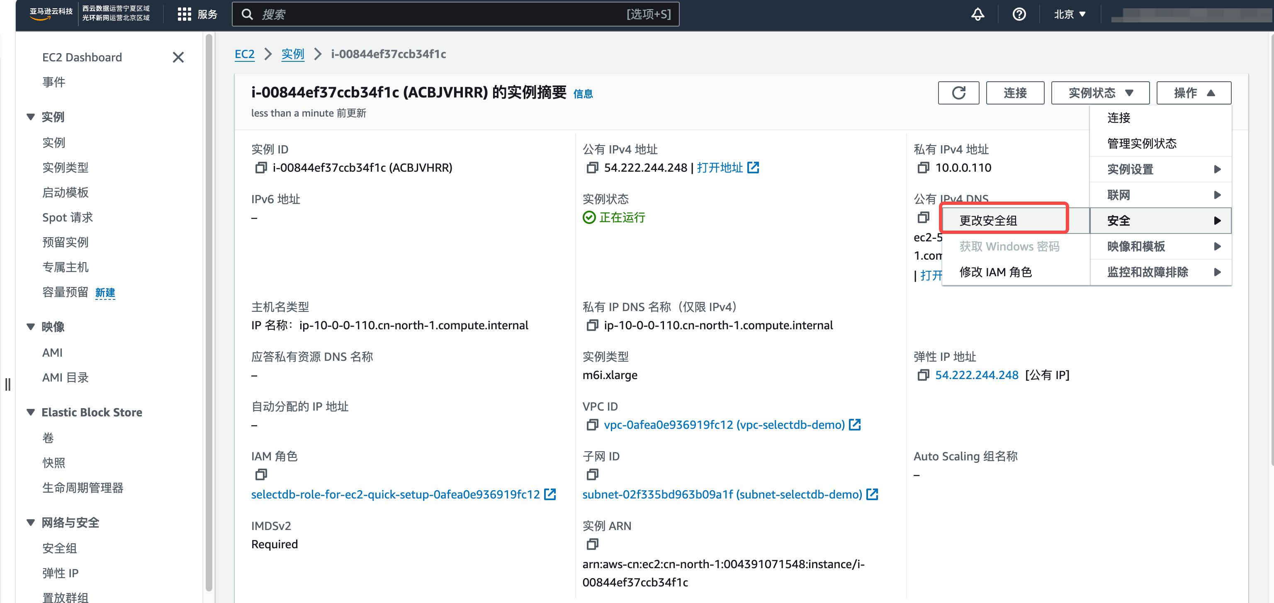Viewport: 1274px width, 603px height.
Task: Focus the top search input field
Action: [x=455, y=15]
